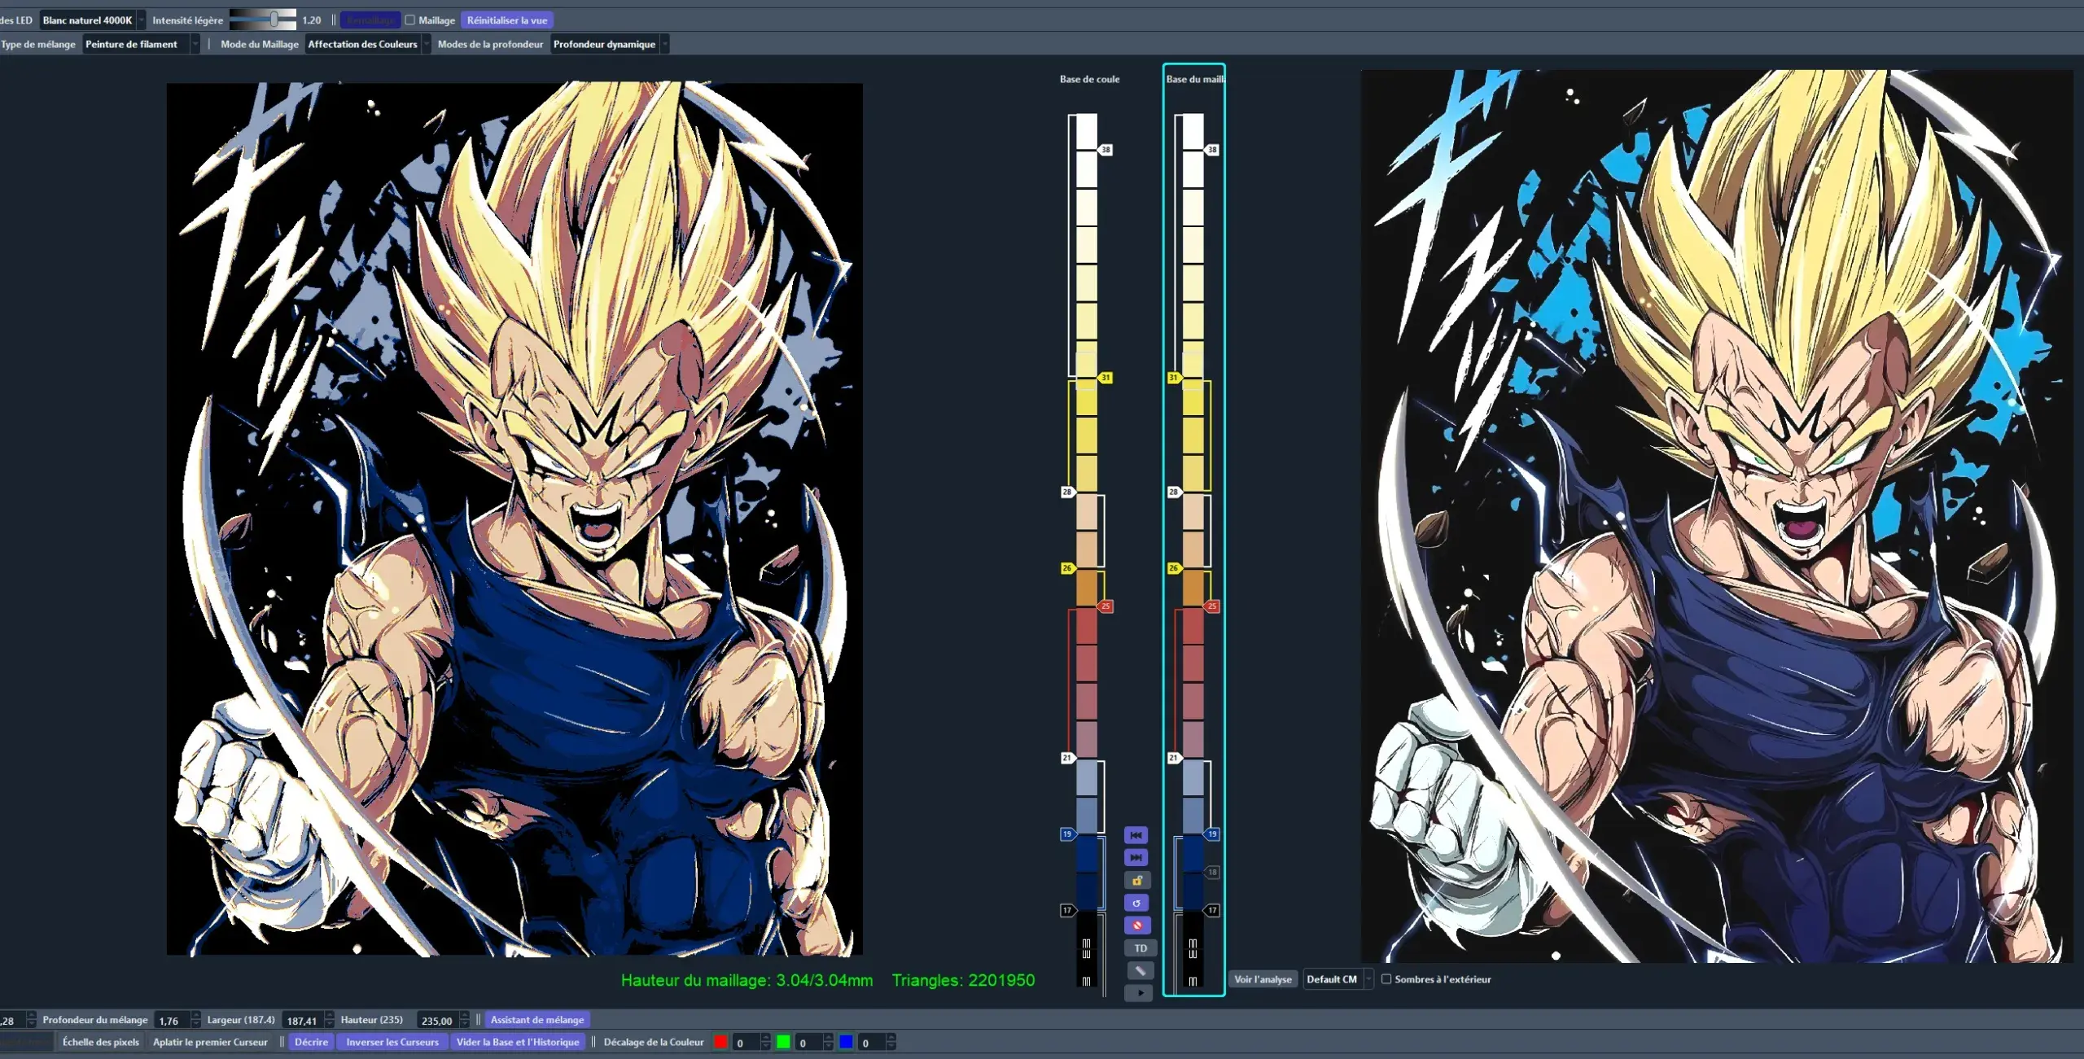Select black marker 17 on the Base du maill slider
This screenshot has width=2084, height=1059.
click(x=1212, y=910)
